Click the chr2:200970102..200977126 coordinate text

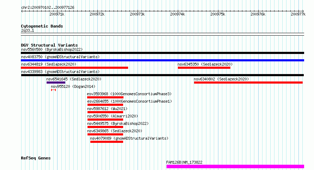coord(48,7)
